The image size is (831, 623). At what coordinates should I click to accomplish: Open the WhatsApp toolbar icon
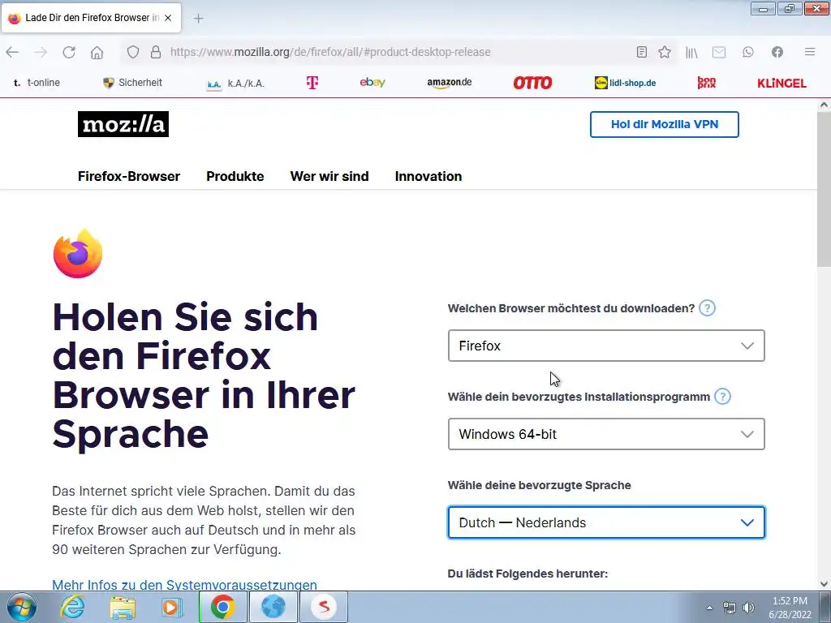click(x=747, y=52)
